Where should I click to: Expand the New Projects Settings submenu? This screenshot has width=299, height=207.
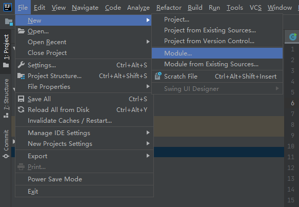[148, 143]
